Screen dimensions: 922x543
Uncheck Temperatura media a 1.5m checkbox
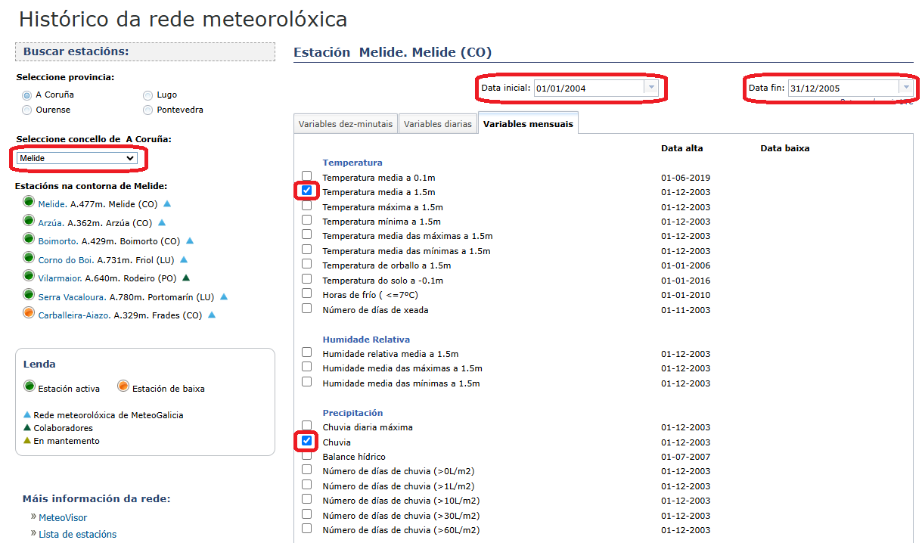306,191
